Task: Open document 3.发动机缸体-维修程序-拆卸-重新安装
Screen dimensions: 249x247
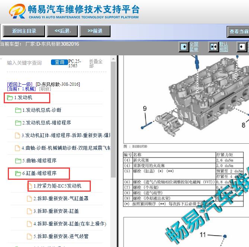Action: tap(66, 135)
